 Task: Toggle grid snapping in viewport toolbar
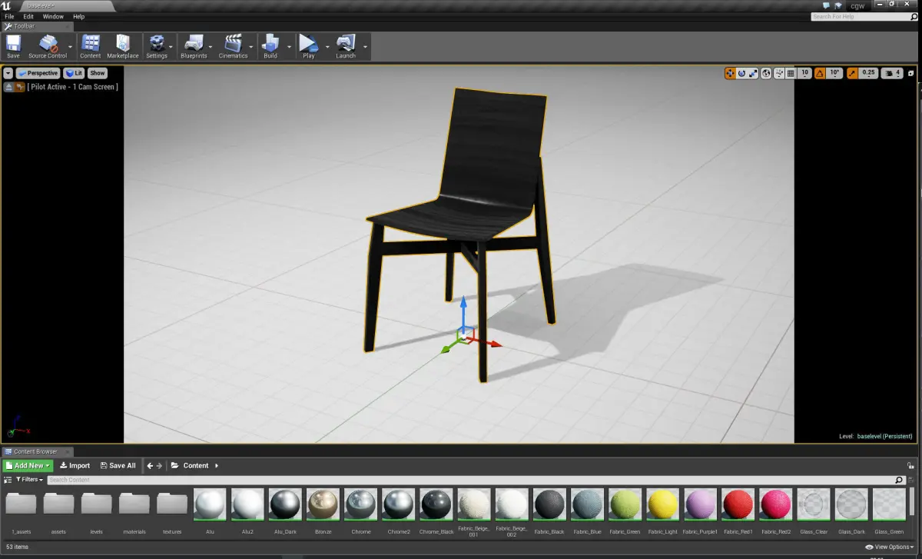[791, 73]
